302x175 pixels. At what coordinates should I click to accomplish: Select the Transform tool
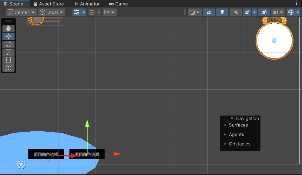[8, 68]
